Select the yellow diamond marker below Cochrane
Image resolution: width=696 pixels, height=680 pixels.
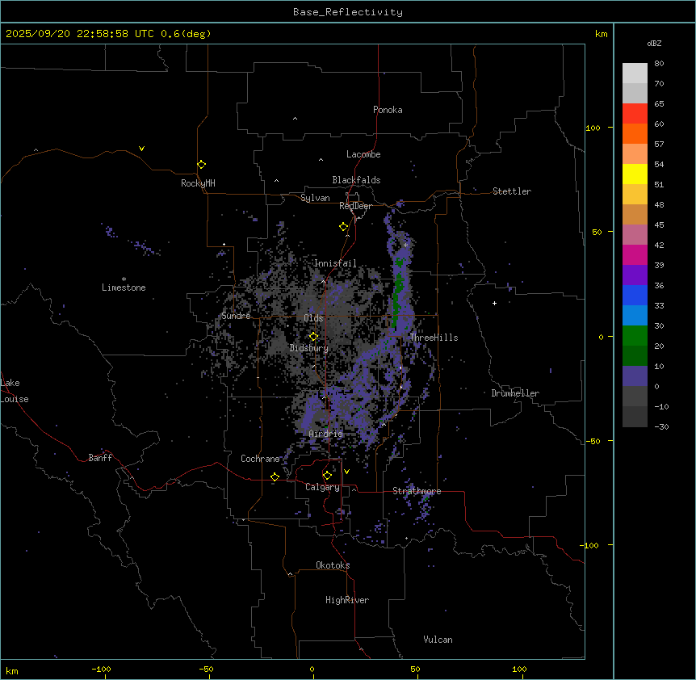275,477
